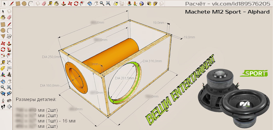Choose the Follow Me tool in left tool set
Viewport: 273px width, 130px height.
click(x=9, y=49)
